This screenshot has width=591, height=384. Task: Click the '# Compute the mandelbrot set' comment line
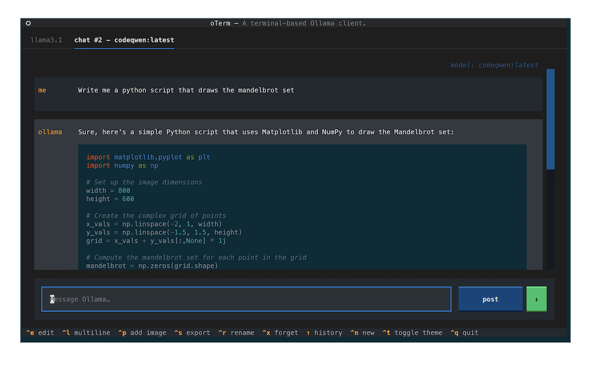pos(196,258)
